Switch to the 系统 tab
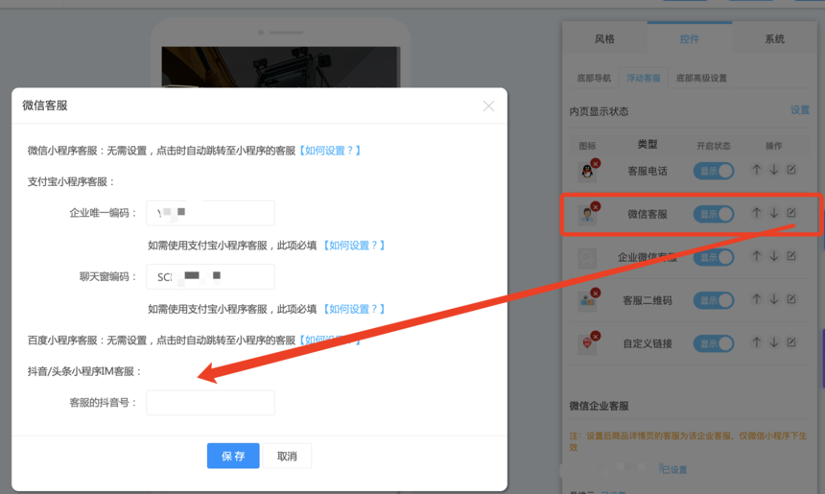Image resolution: width=825 pixels, height=494 pixels. [774, 39]
